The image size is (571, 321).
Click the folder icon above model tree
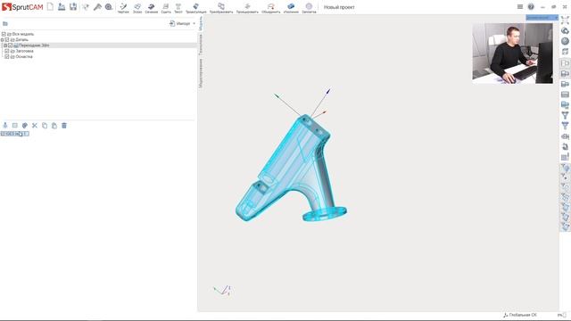[x=5, y=24]
